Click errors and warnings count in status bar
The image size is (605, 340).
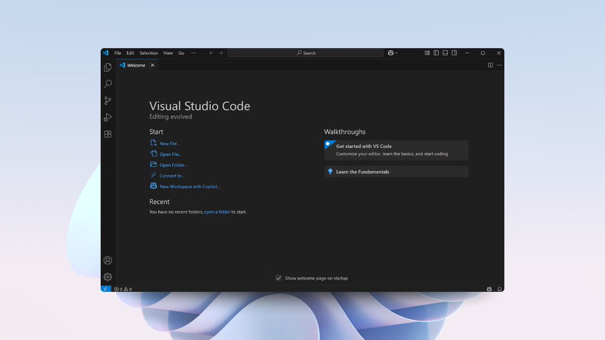(123, 289)
